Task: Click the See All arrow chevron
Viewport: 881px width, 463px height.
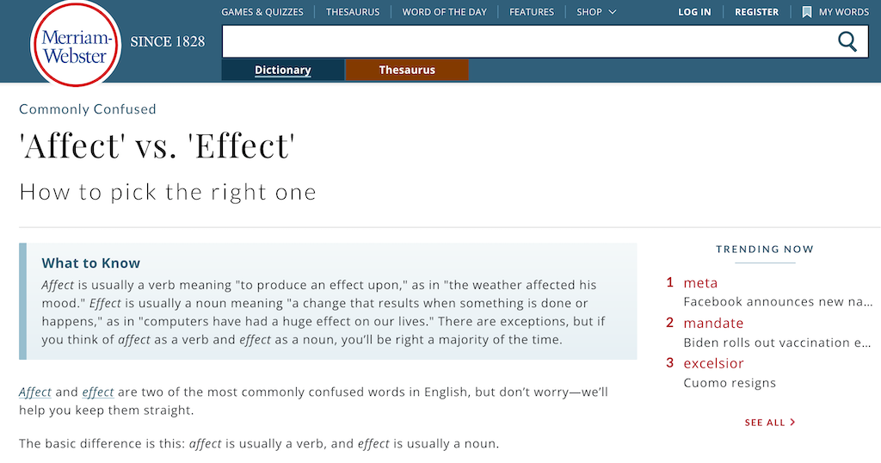Action: click(792, 423)
